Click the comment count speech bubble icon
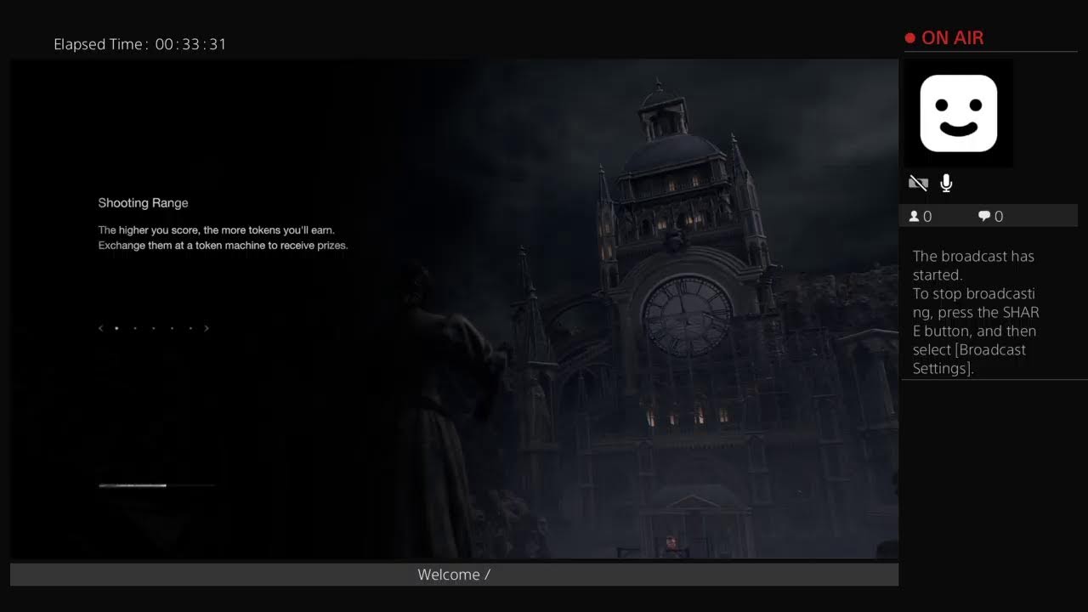This screenshot has height=612, width=1088. coord(984,216)
